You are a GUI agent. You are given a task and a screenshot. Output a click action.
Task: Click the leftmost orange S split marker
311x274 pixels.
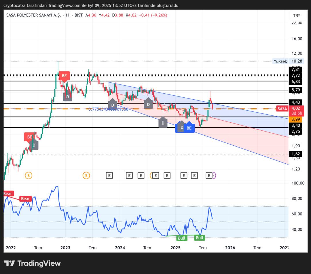point(29,175)
